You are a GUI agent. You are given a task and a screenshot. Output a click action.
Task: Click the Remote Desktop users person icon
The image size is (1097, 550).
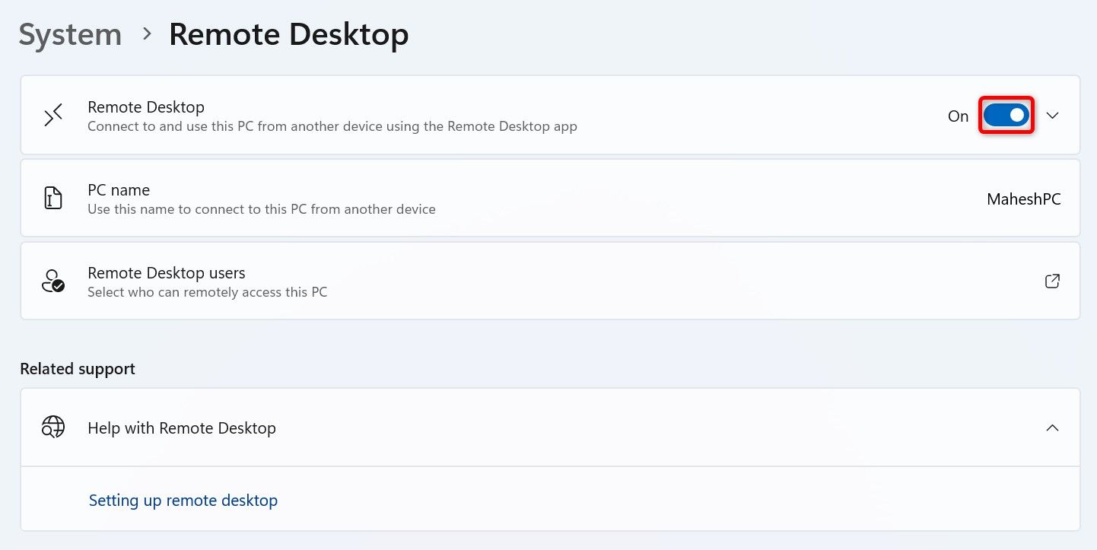53,281
